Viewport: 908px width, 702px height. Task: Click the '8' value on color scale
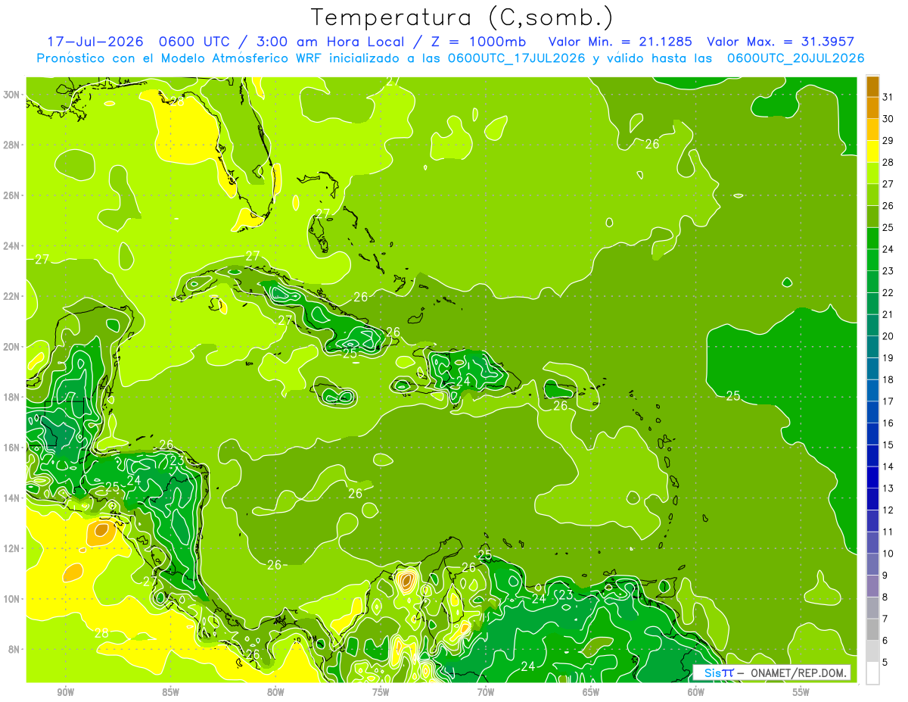click(886, 597)
